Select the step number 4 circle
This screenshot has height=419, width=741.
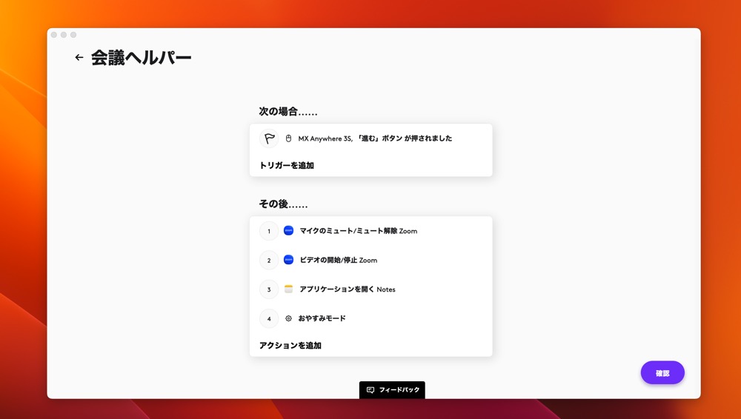(x=269, y=318)
